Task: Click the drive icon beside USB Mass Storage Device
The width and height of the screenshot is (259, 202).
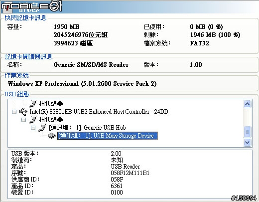Action: pyautogui.click(x=52, y=136)
